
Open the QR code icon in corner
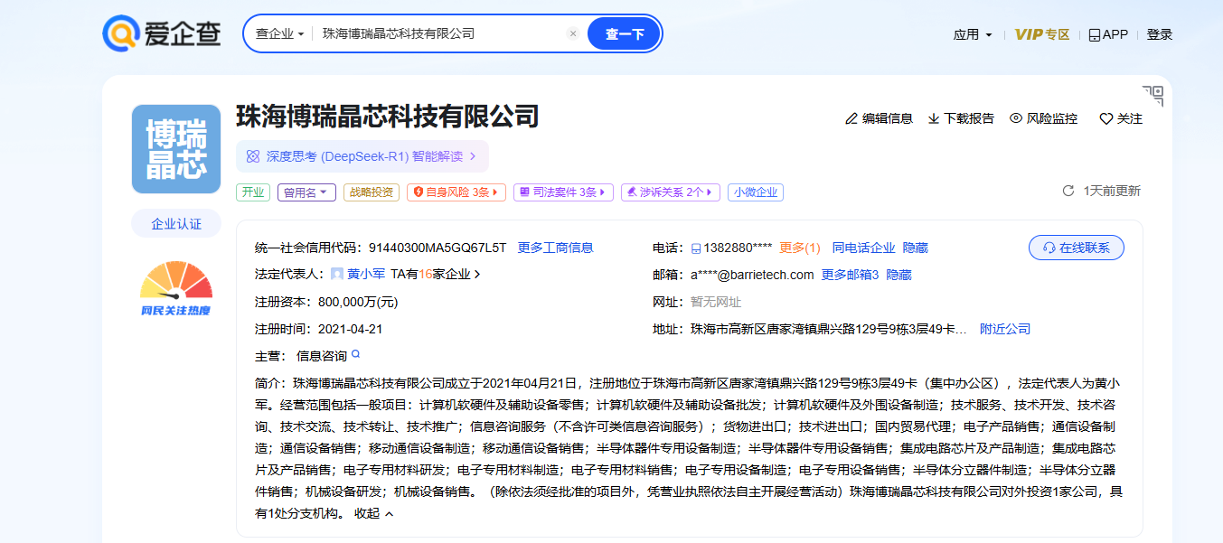1152,96
